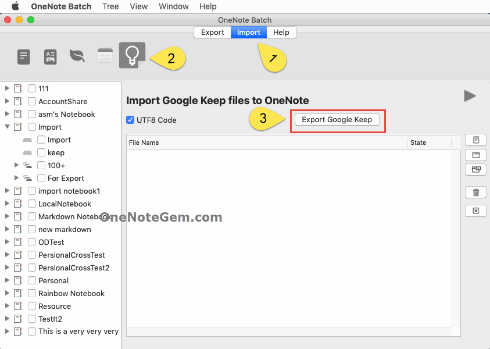Click notebook icon beside TestIt2
The width and height of the screenshot is (490, 349).
pyautogui.click(x=18, y=319)
